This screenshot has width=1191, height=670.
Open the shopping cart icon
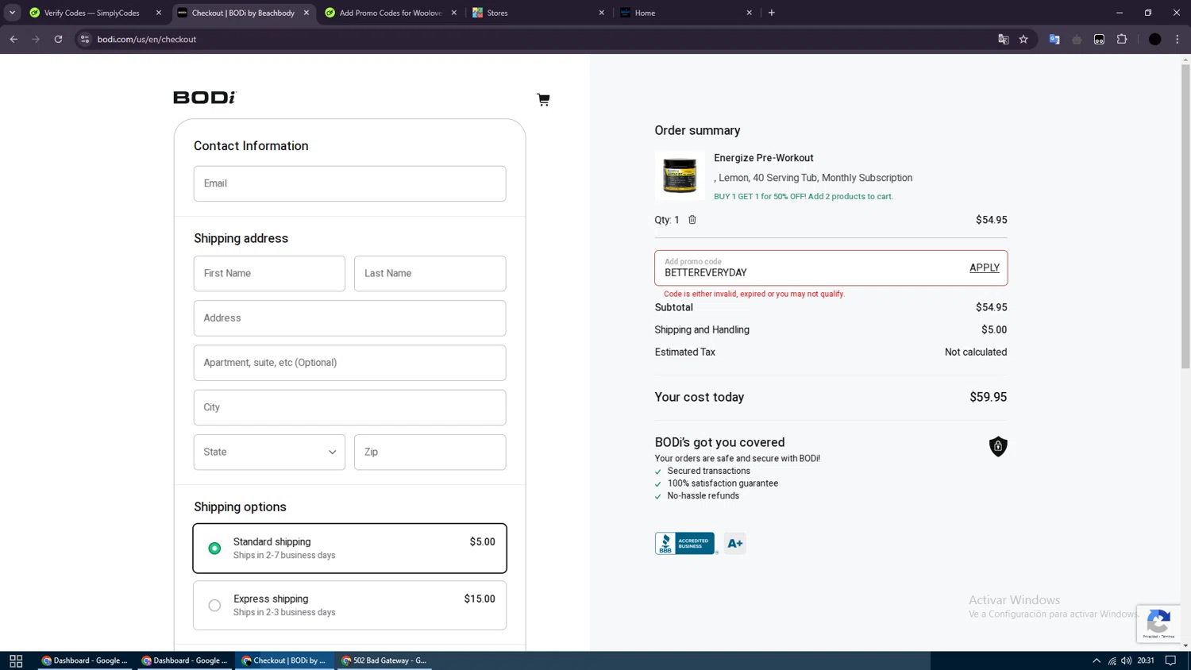click(x=543, y=99)
